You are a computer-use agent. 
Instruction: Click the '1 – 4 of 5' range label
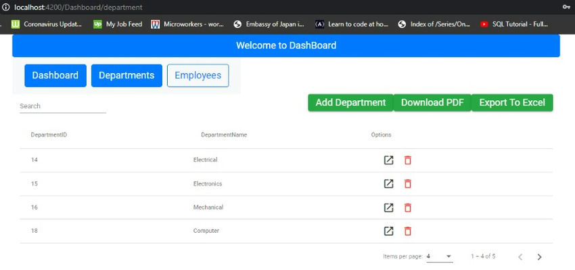483,256
